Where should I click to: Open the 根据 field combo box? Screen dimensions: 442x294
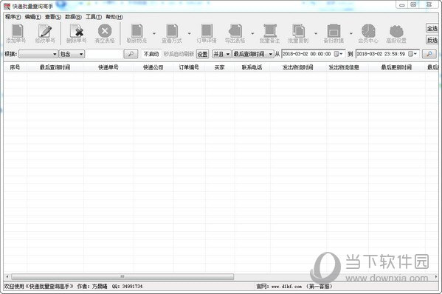point(38,54)
